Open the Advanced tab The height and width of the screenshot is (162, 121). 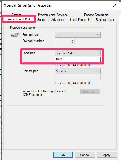58,20
